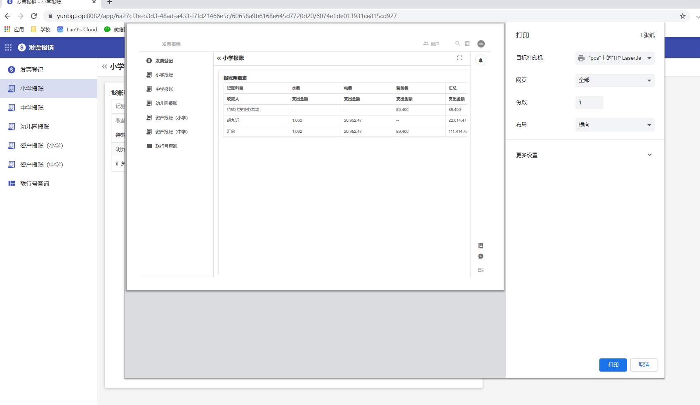Open the 布局 layout dropdown

pos(615,125)
